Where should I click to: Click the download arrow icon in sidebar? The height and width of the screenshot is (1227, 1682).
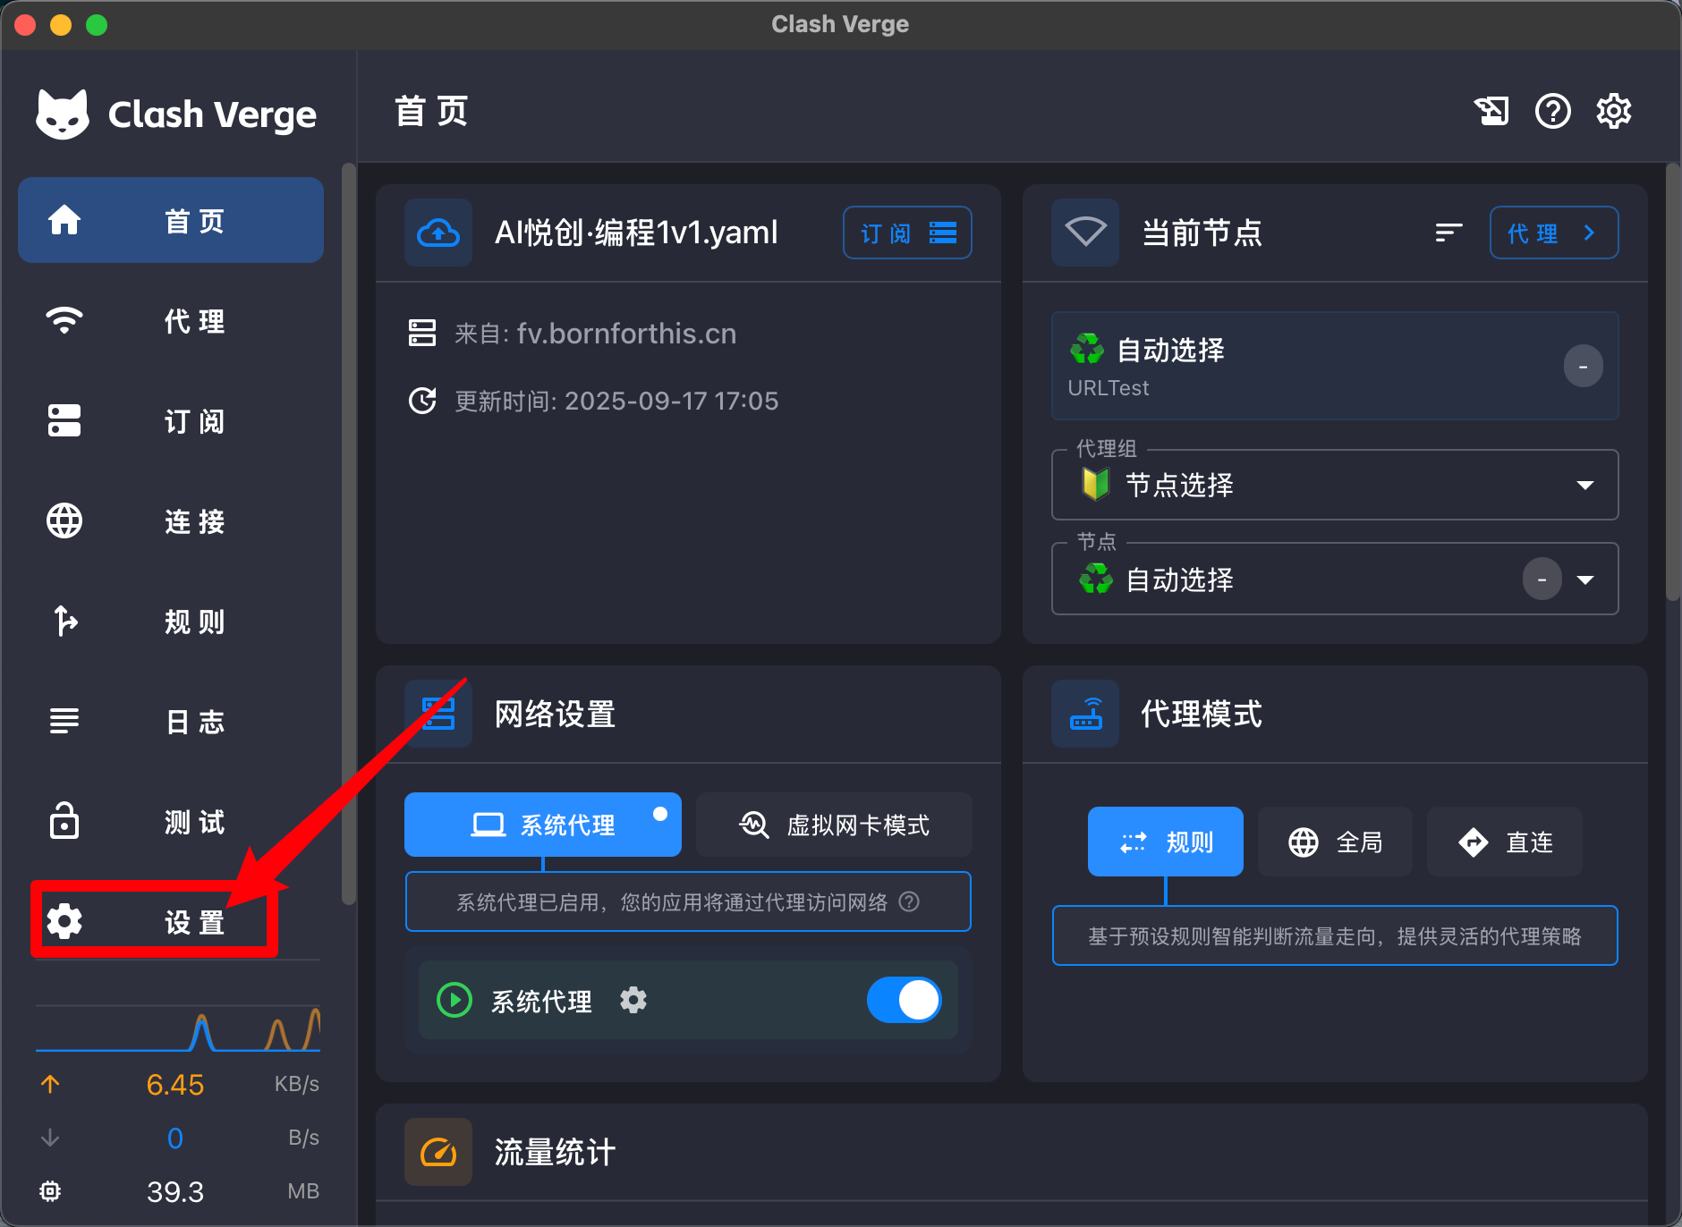[50, 1138]
